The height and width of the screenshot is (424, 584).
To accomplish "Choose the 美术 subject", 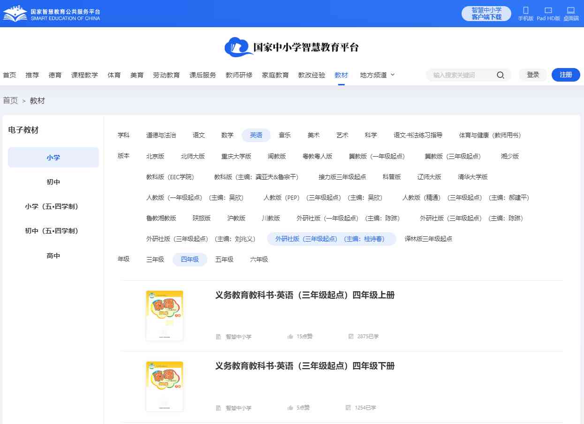I will tap(314, 135).
